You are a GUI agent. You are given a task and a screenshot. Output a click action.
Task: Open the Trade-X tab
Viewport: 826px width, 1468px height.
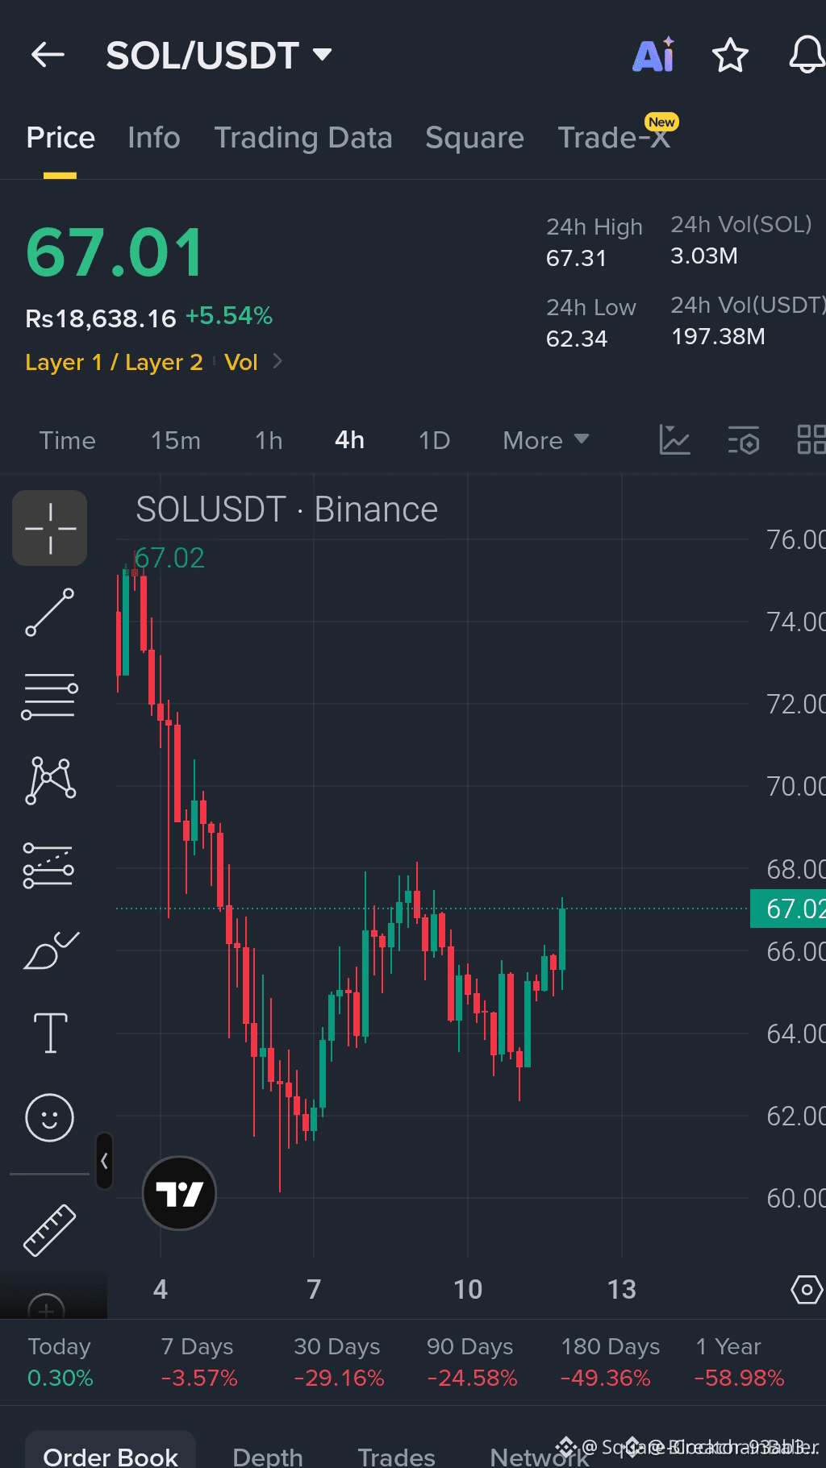pyautogui.click(x=614, y=138)
